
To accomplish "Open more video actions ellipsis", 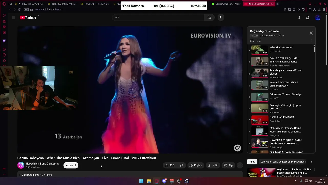I will pyautogui.click(x=240, y=165).
